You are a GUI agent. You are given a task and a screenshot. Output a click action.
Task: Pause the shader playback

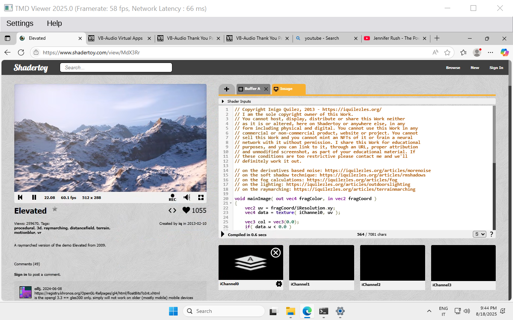(34, 197)
